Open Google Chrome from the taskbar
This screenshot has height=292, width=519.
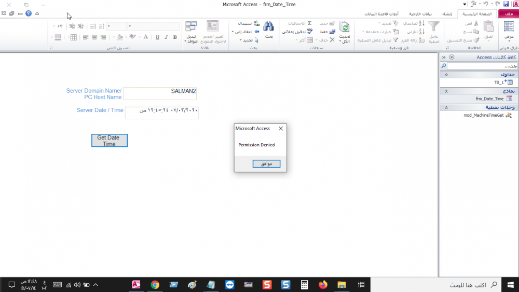pyautogui.click(x=155, y=284)
